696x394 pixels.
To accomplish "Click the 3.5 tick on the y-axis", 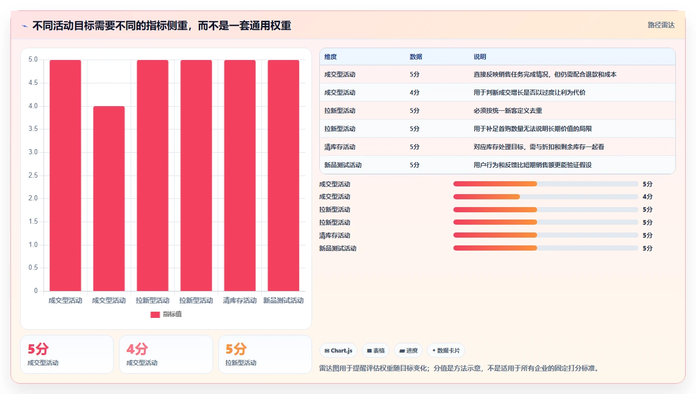I will [33, 129].
